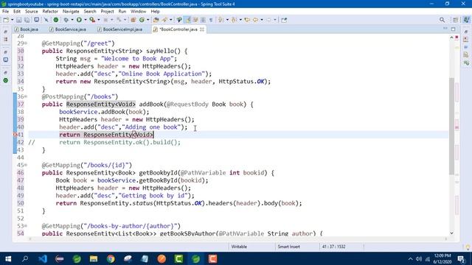Close the BookController.java tab
Screen dimensions: 472x265
[202, 29]
